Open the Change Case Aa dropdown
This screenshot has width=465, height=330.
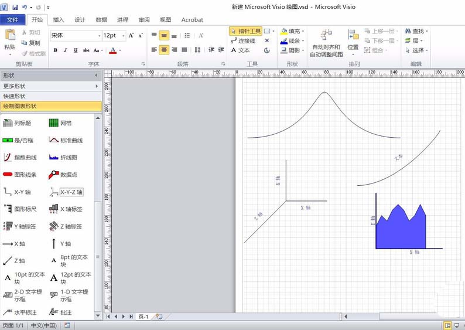[98, 50]
